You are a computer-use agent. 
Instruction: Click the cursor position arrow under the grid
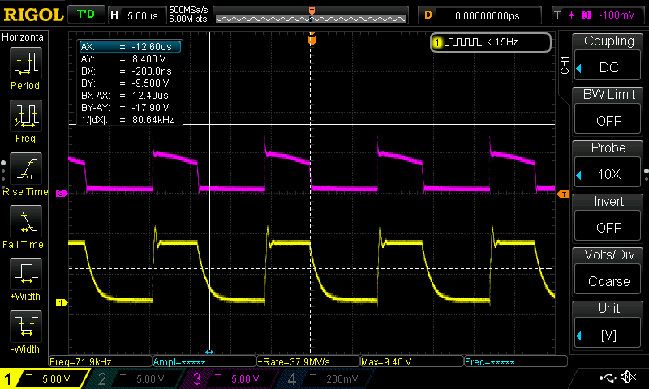(x=209, y=352)
